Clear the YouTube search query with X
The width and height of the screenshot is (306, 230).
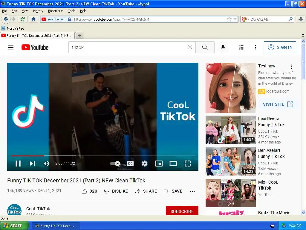pos(190,47)
